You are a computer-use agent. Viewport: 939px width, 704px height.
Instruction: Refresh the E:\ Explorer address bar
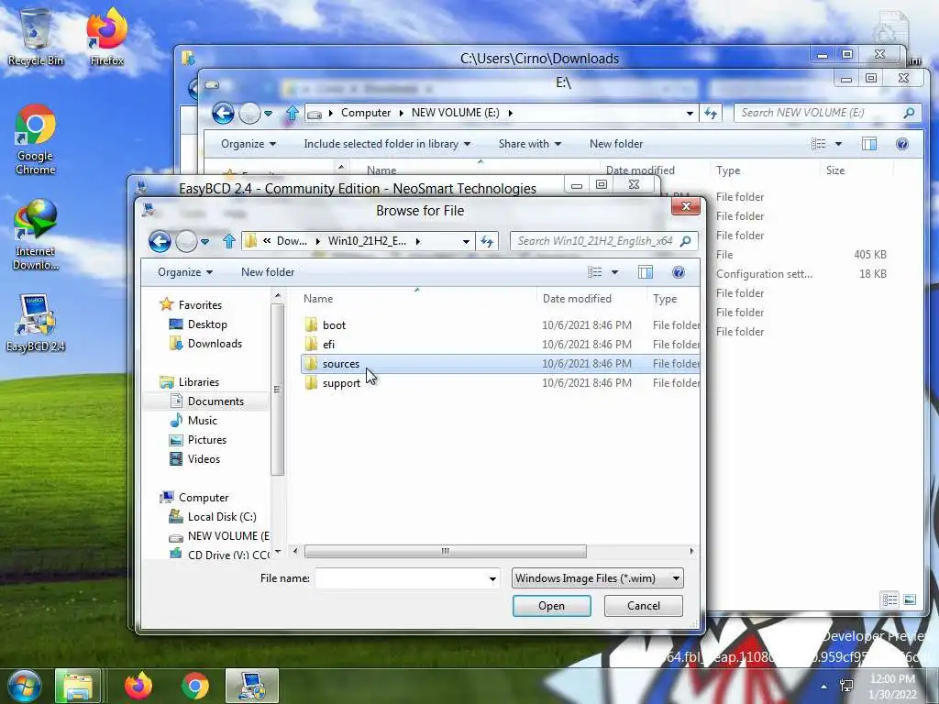tap(711, 113)
